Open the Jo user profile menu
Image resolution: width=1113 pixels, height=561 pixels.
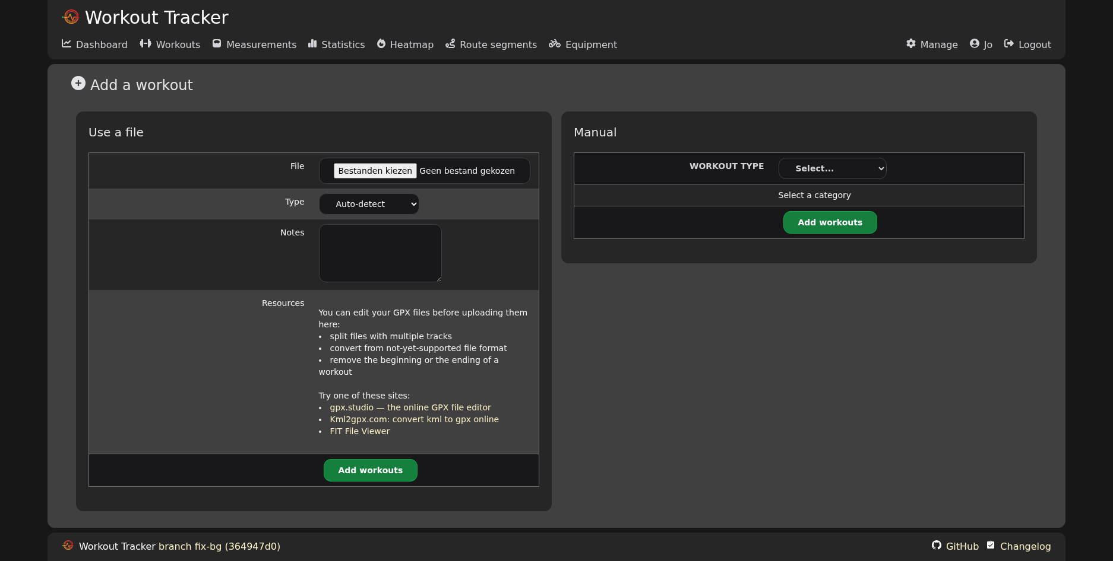click(x=981, y=44)
